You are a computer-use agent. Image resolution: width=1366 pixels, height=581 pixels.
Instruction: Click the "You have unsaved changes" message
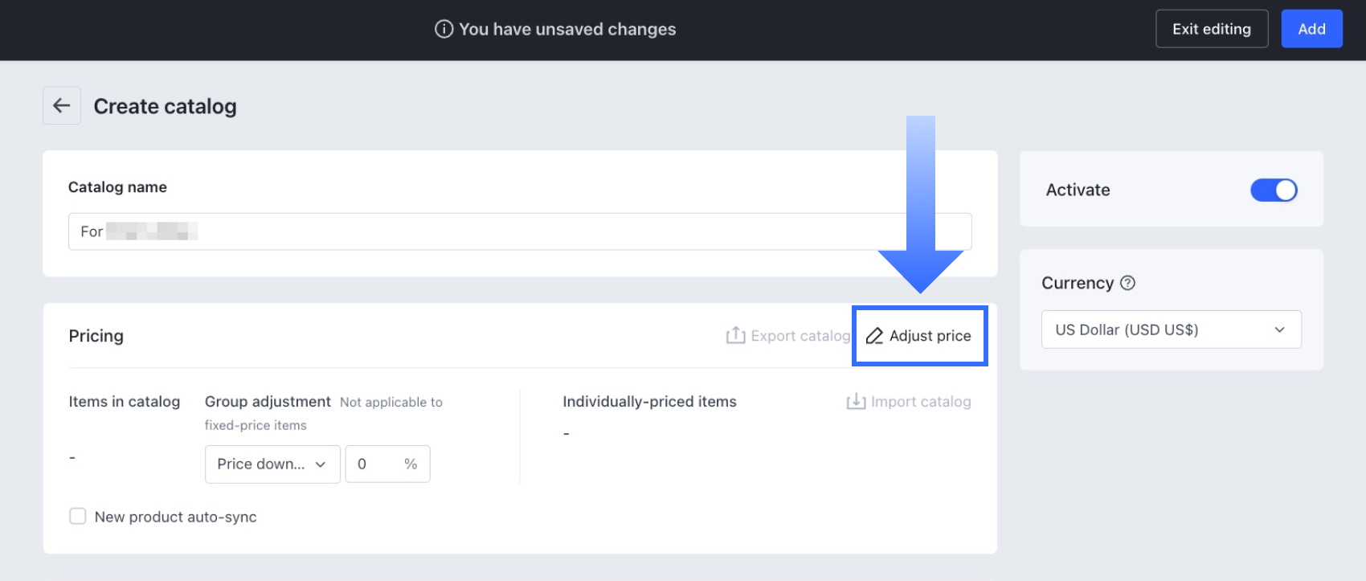click(x=567, y=29)
